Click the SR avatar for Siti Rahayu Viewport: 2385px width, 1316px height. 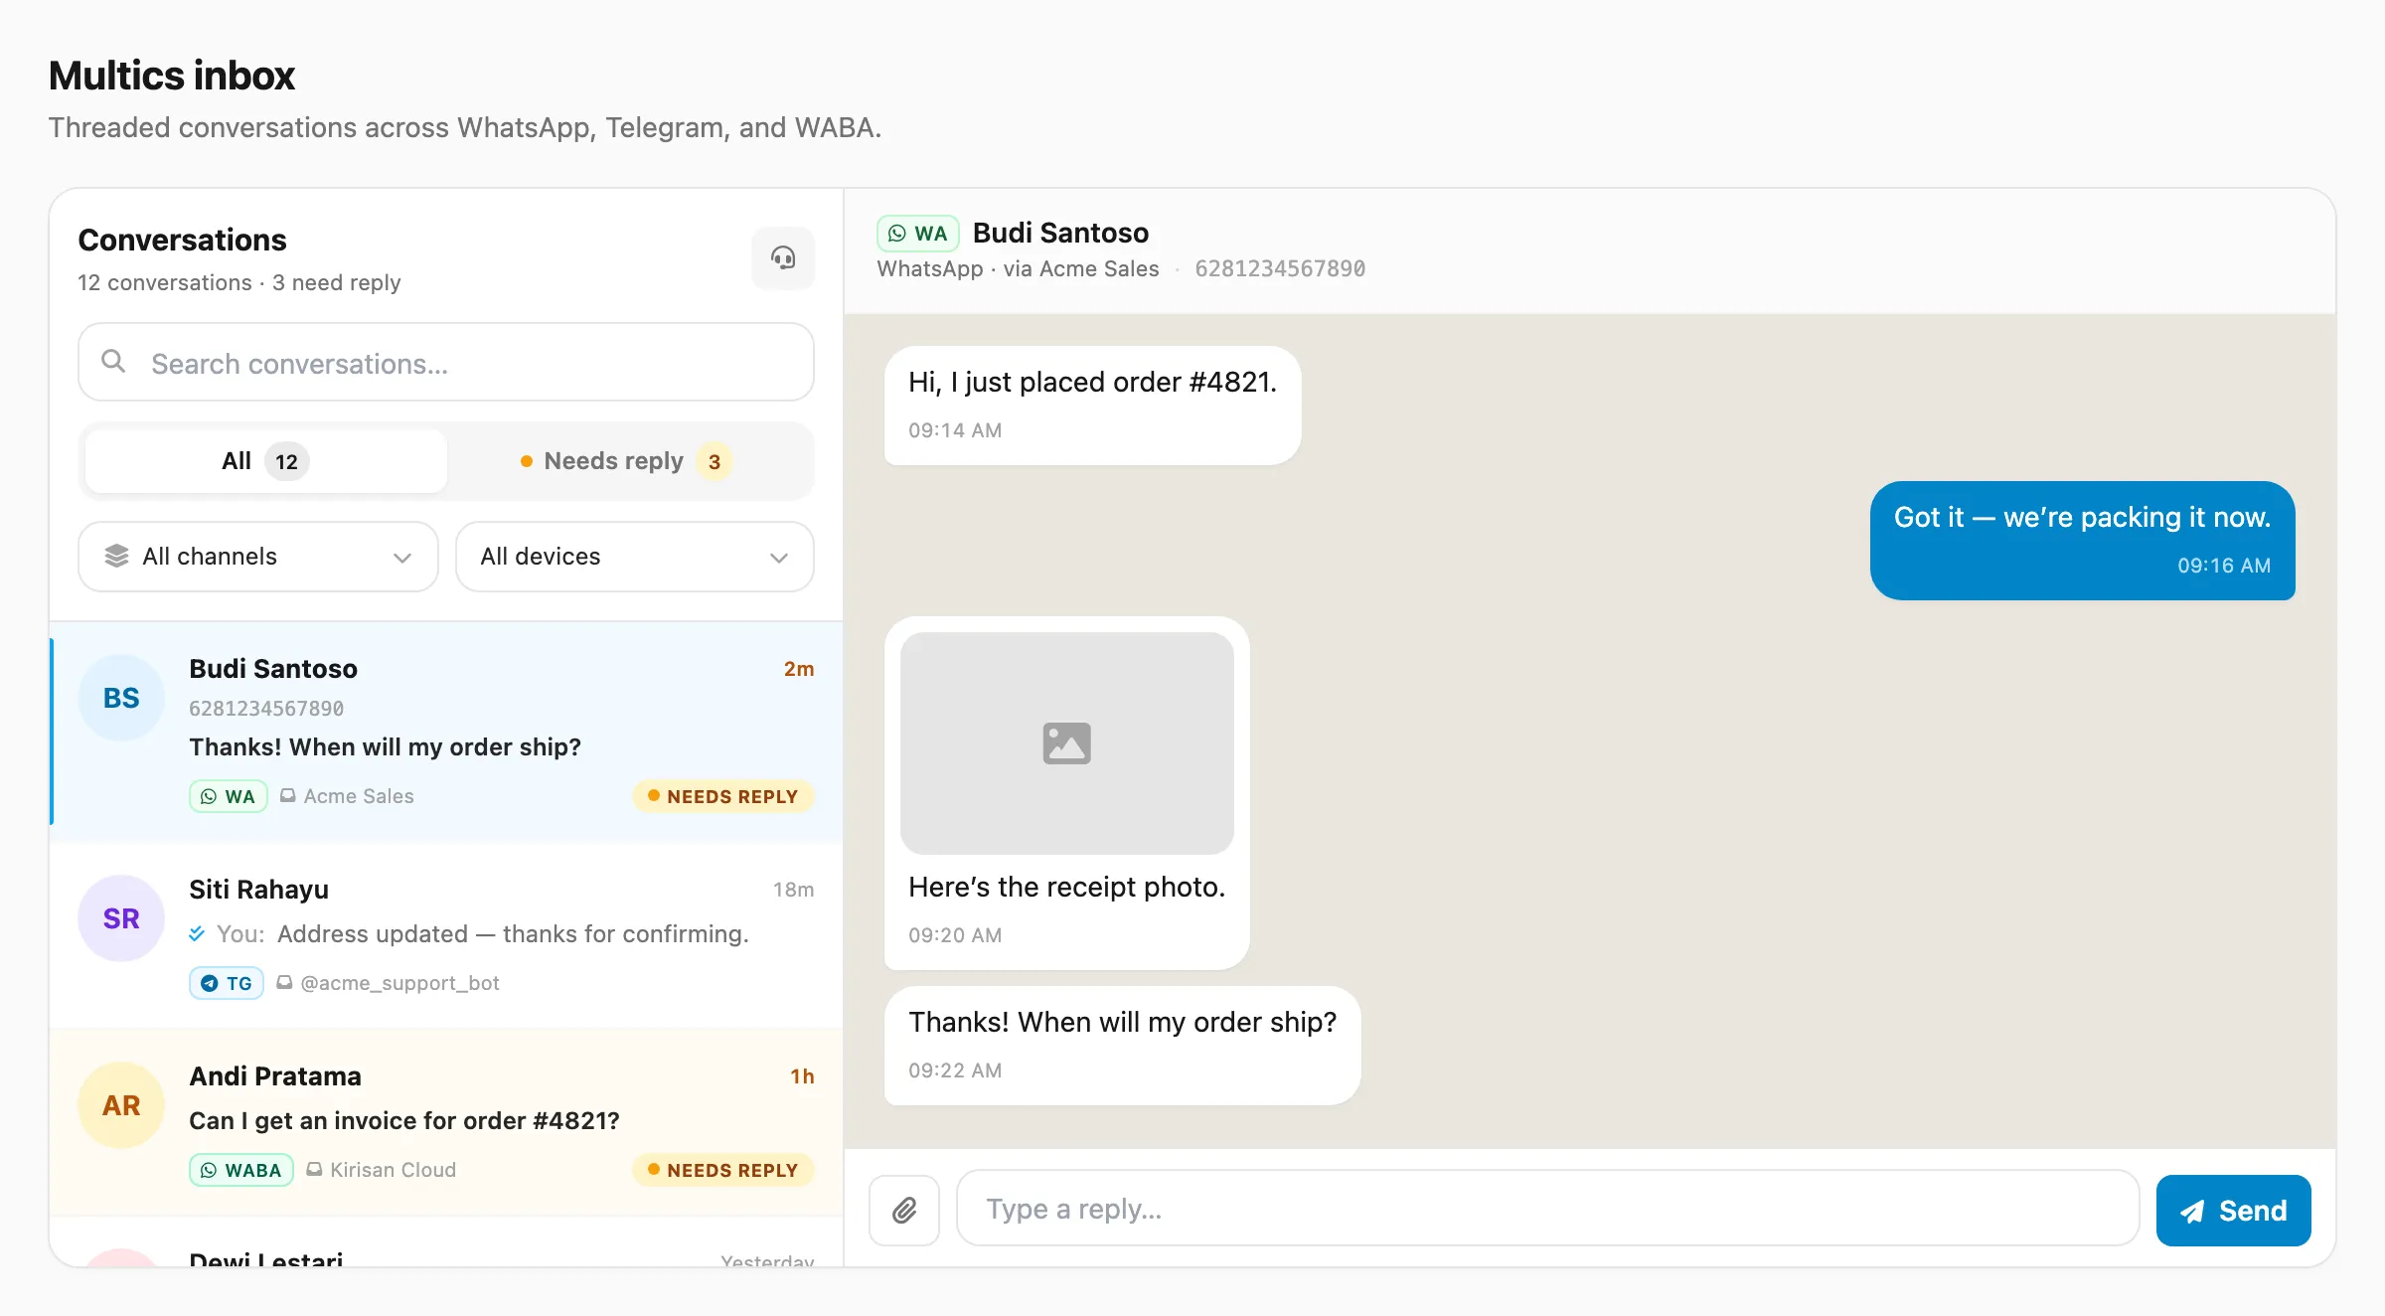pyautogui.click(x=121, y=918)
